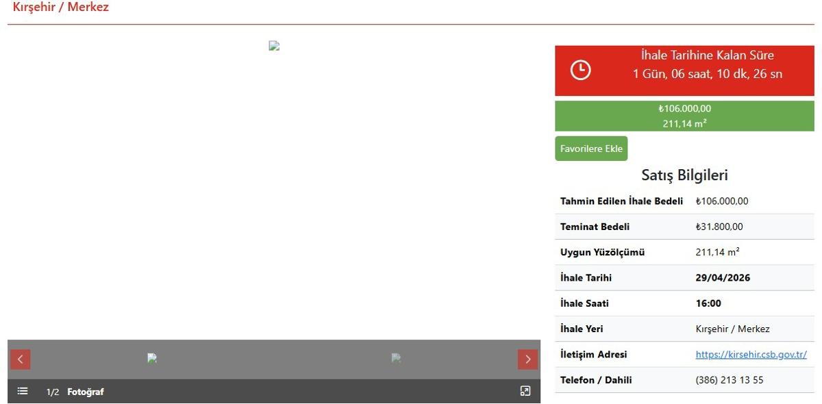Click the Kırşehir / Merkez page heading
This screenshot has width=822, height=404.
pos(61,8)
